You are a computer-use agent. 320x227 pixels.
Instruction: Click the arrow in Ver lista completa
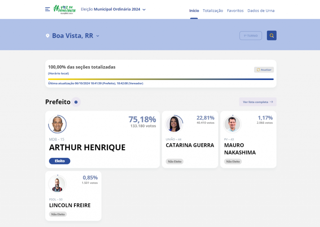271,102
